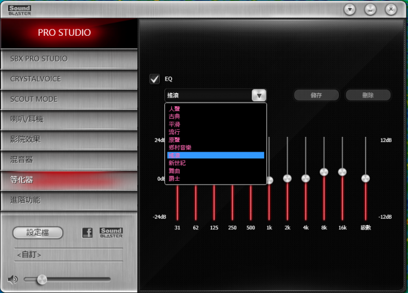Close the Sound Blaster window
The height and width of the screenshot is (293, 408).
coord(390,10)
